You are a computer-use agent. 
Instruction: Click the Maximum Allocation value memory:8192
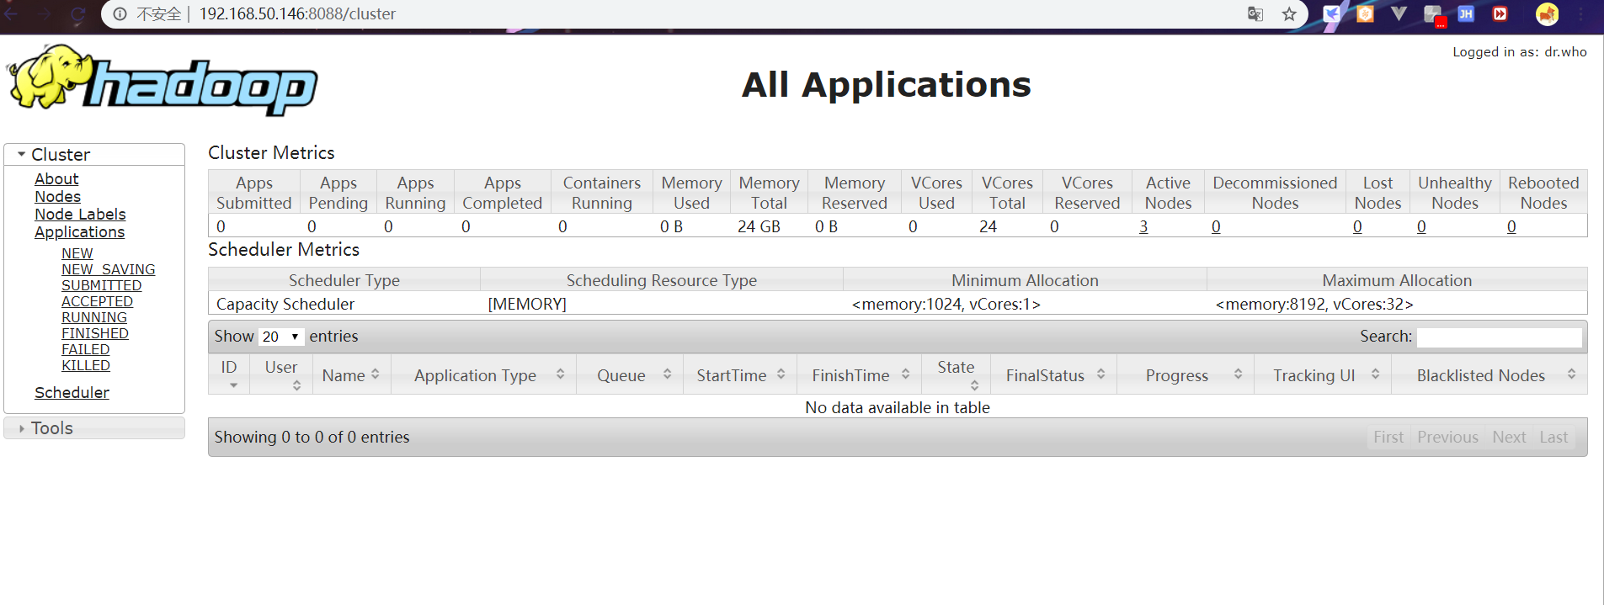pos(1314,304)
